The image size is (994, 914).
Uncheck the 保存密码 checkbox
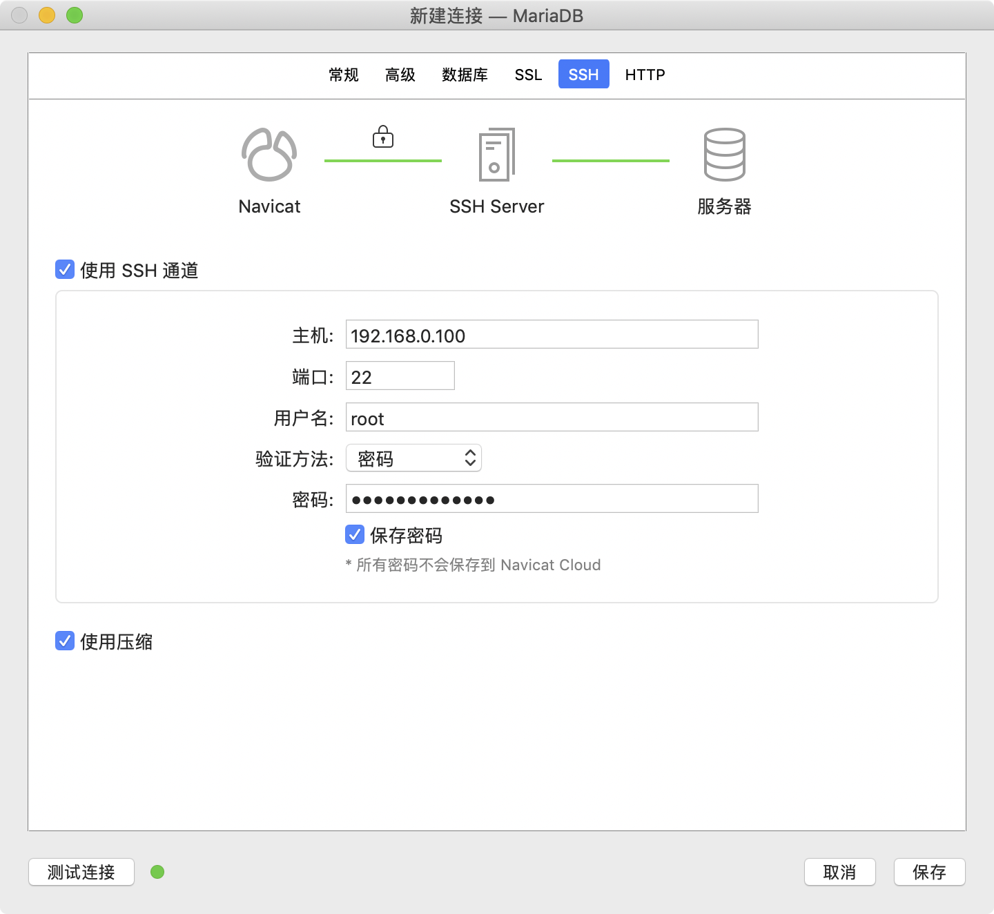(355, 534)
